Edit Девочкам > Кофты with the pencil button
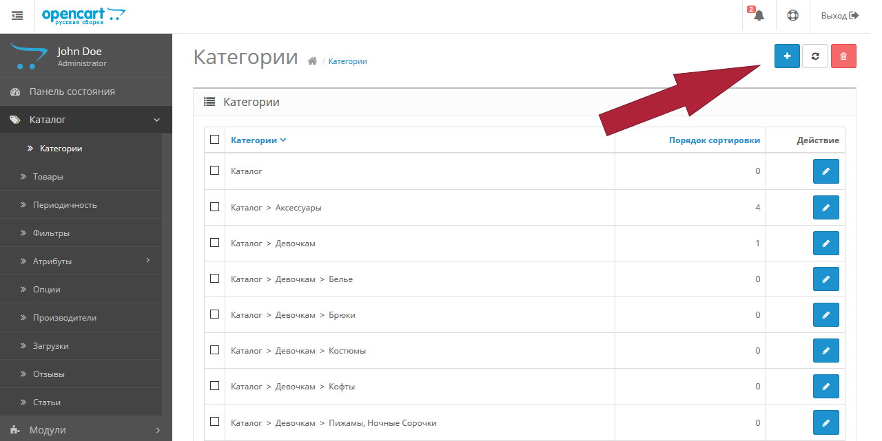The height and width of the screenshot is (441, 882). (x=825, y=386)
